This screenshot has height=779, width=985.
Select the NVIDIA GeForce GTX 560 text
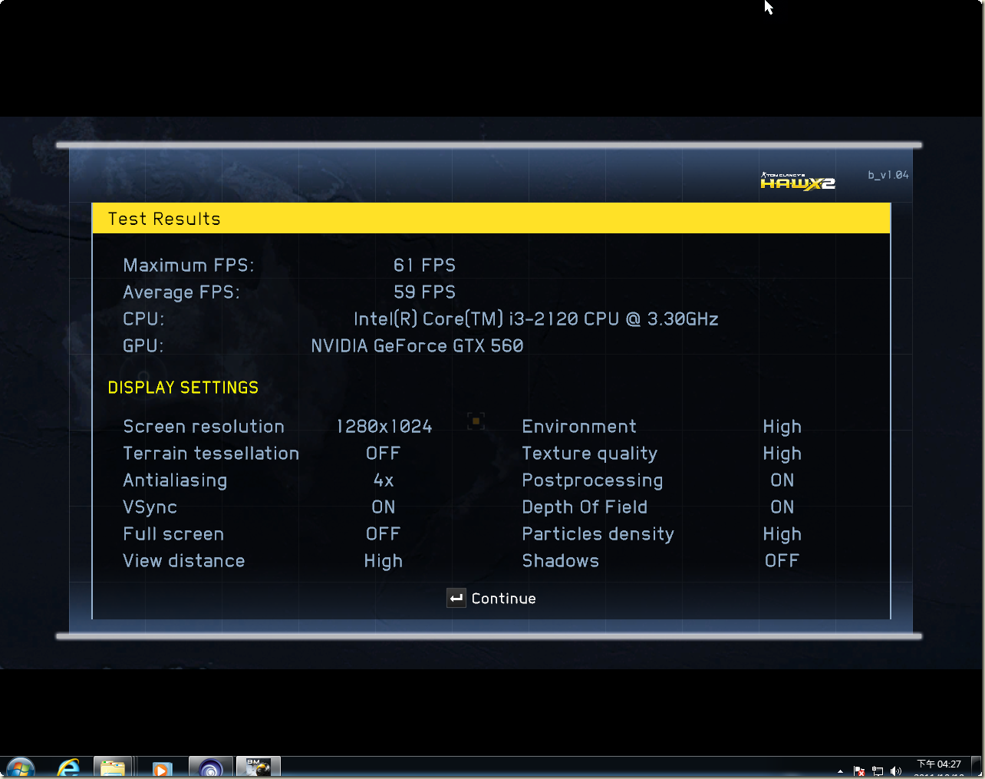click(x=417, y=346)
